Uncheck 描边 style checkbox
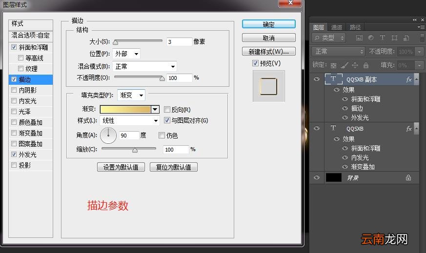Image resolution: width=426 pixels, height=253 pixels. coord(14,79)
